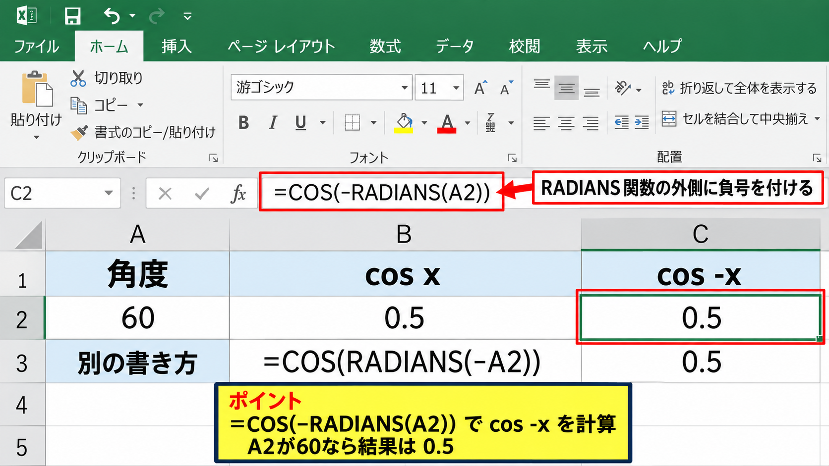This screenshot has height=466, width=829.
Task: Click the コピー button
Action: [99, 105]
